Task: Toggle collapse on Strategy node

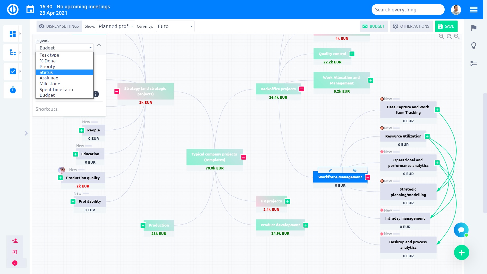Action: pyautogui.click(x=117, y=91)
